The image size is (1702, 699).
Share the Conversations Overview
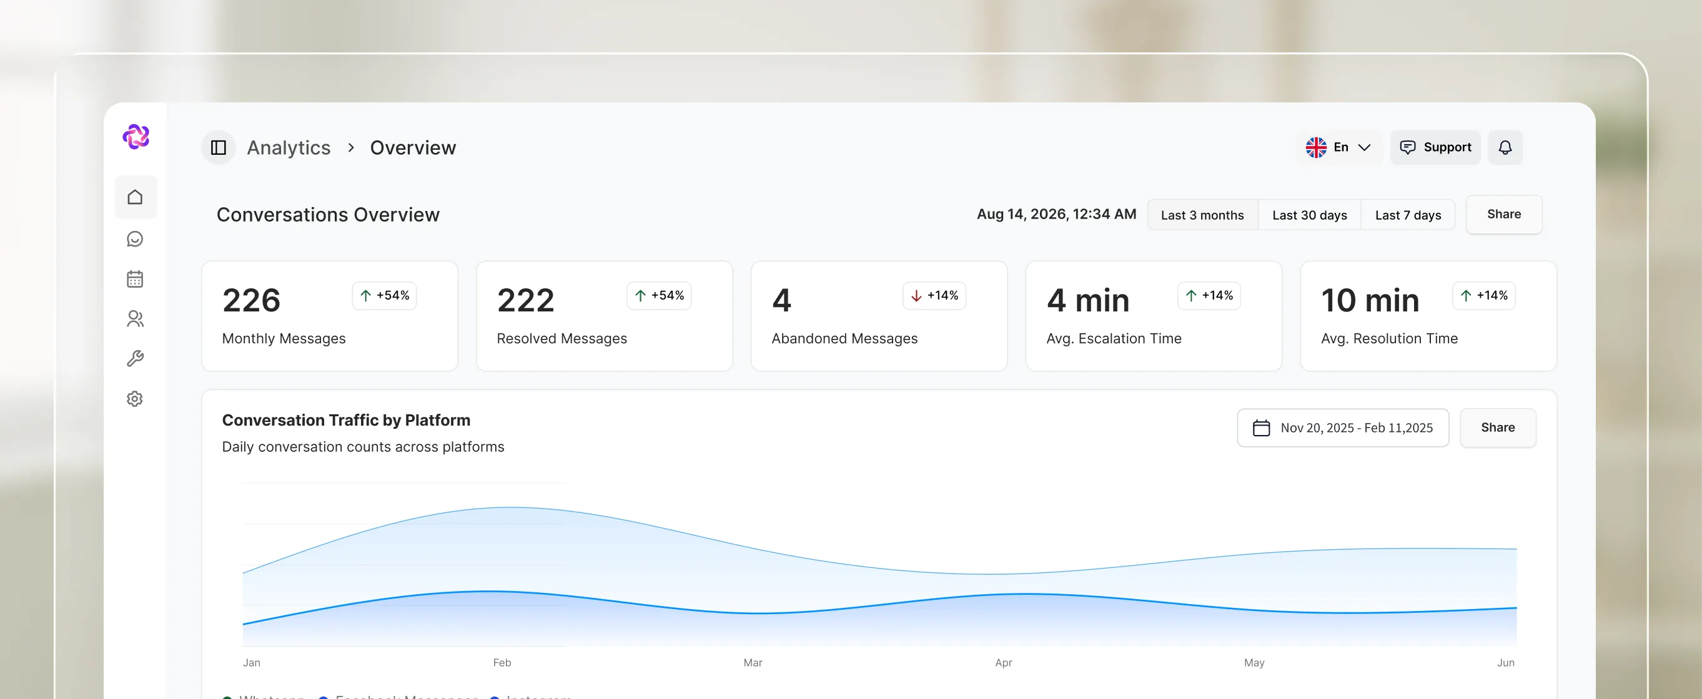pos(1504,215)
